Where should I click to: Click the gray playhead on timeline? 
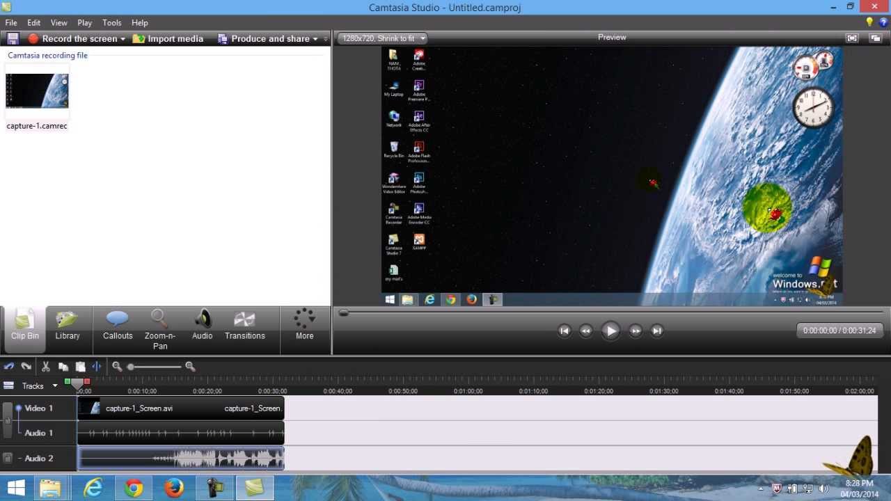[x=77, y=384]
